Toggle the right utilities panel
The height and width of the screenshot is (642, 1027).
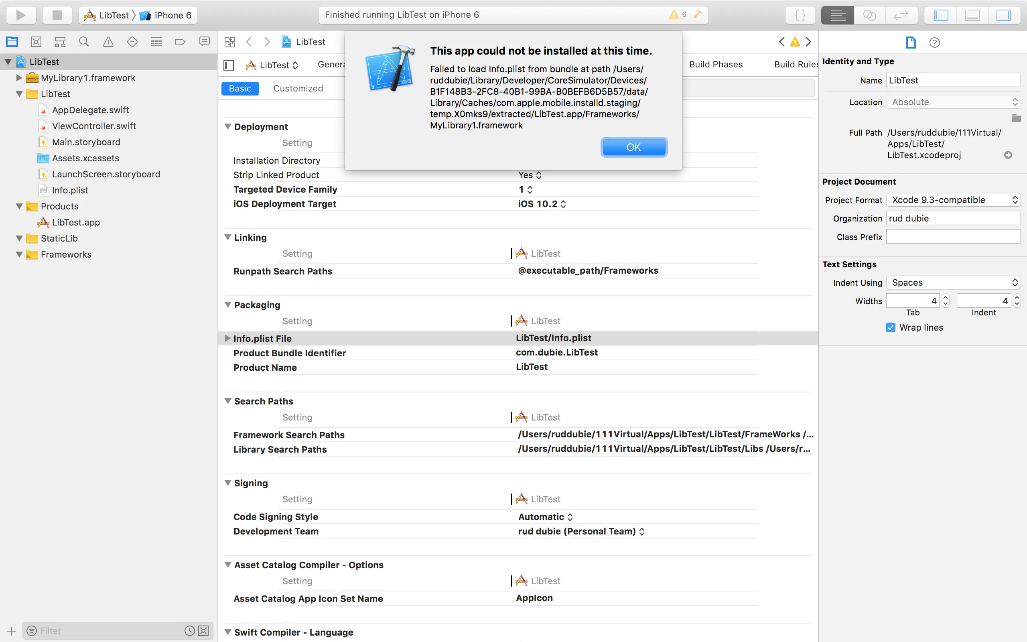[1003, 15]
